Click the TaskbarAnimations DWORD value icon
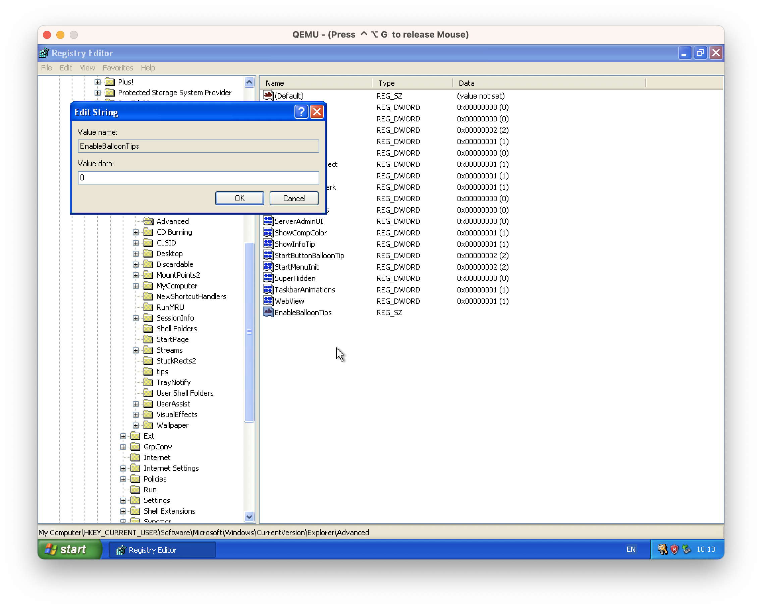The width and height of the screenshot is (762, 609). (268, 289)
